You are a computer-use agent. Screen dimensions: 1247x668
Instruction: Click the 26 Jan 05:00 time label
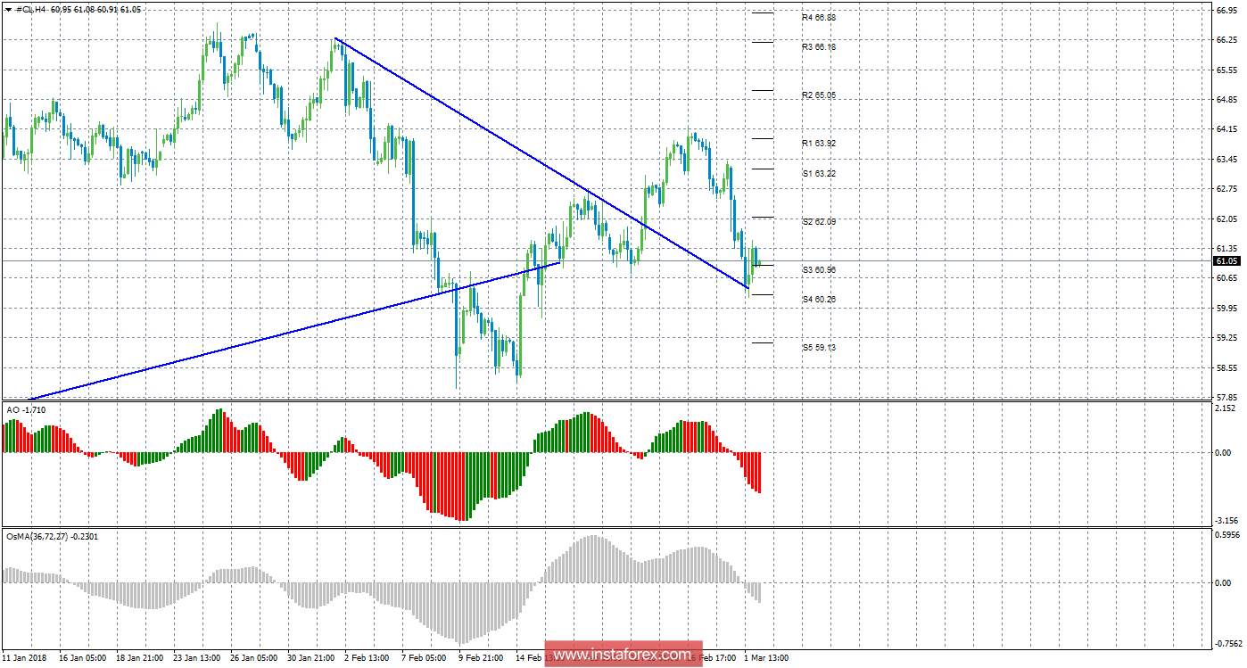pos(255,658)
